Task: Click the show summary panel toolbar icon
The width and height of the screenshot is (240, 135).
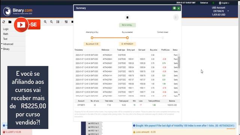Action: tap(66, 22)
